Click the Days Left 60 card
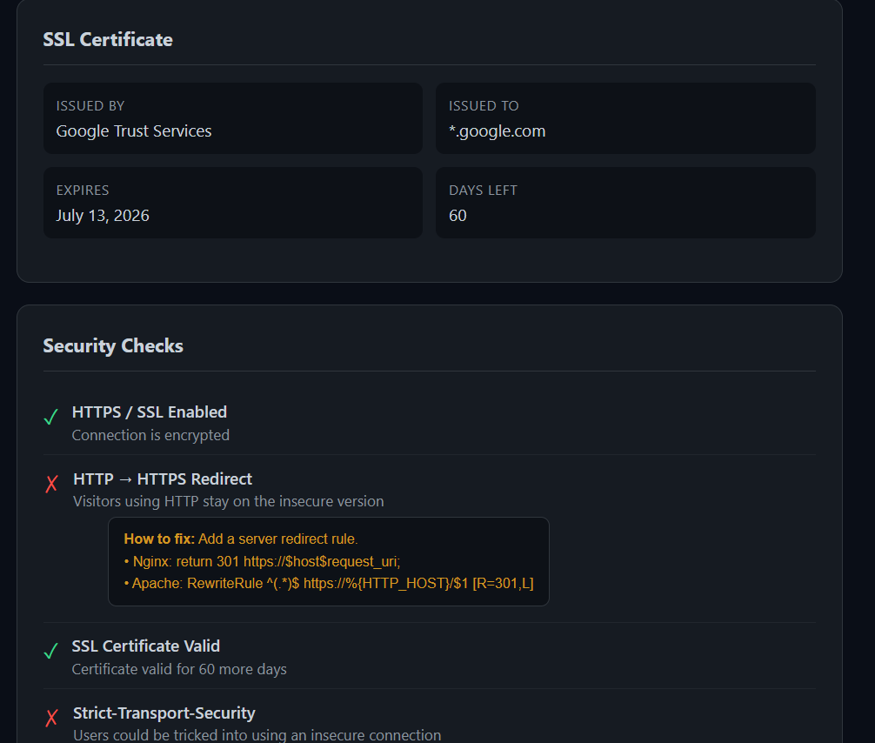875x743 pixels. coord(625,203)
